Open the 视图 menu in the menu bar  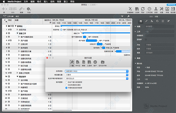[59, 1]
